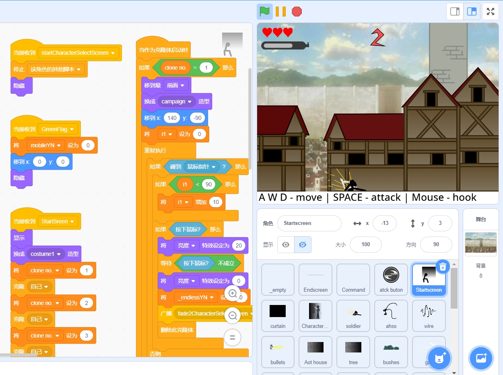Open the mobileYN variable dropdown
The width and height of the screenshot is (503, 375).
59,145
